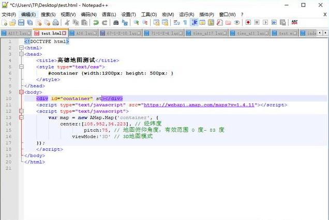
Task: Click the stop recording macro icon
Action: 257,22
